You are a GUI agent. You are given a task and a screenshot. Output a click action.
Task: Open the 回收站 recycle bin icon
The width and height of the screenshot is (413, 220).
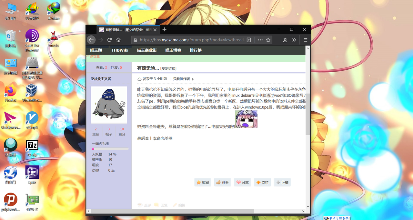tap(11, 39)
